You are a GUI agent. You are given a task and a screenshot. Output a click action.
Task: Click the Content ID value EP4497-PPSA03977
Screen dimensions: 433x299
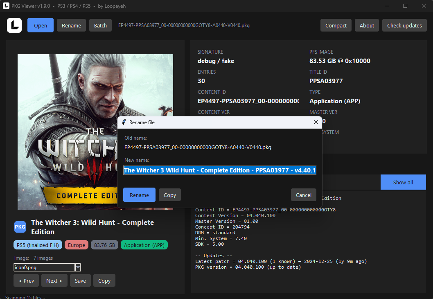(248, 101)
